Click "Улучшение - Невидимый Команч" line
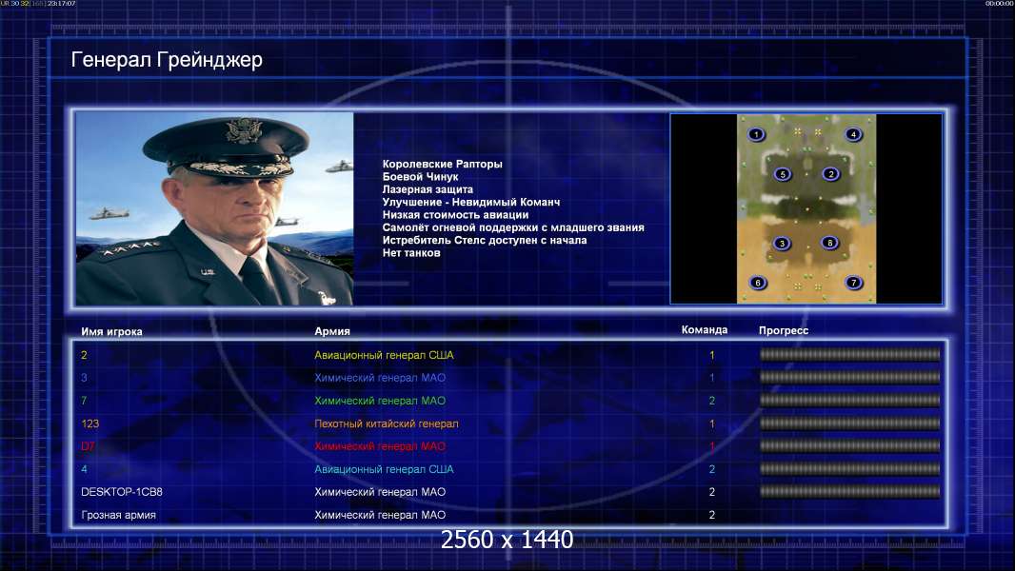 pos(470,202)
